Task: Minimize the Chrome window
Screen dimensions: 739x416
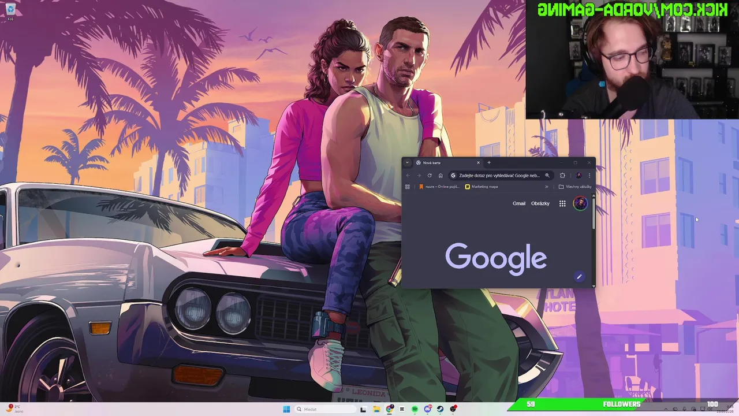Action: point(561,162)
